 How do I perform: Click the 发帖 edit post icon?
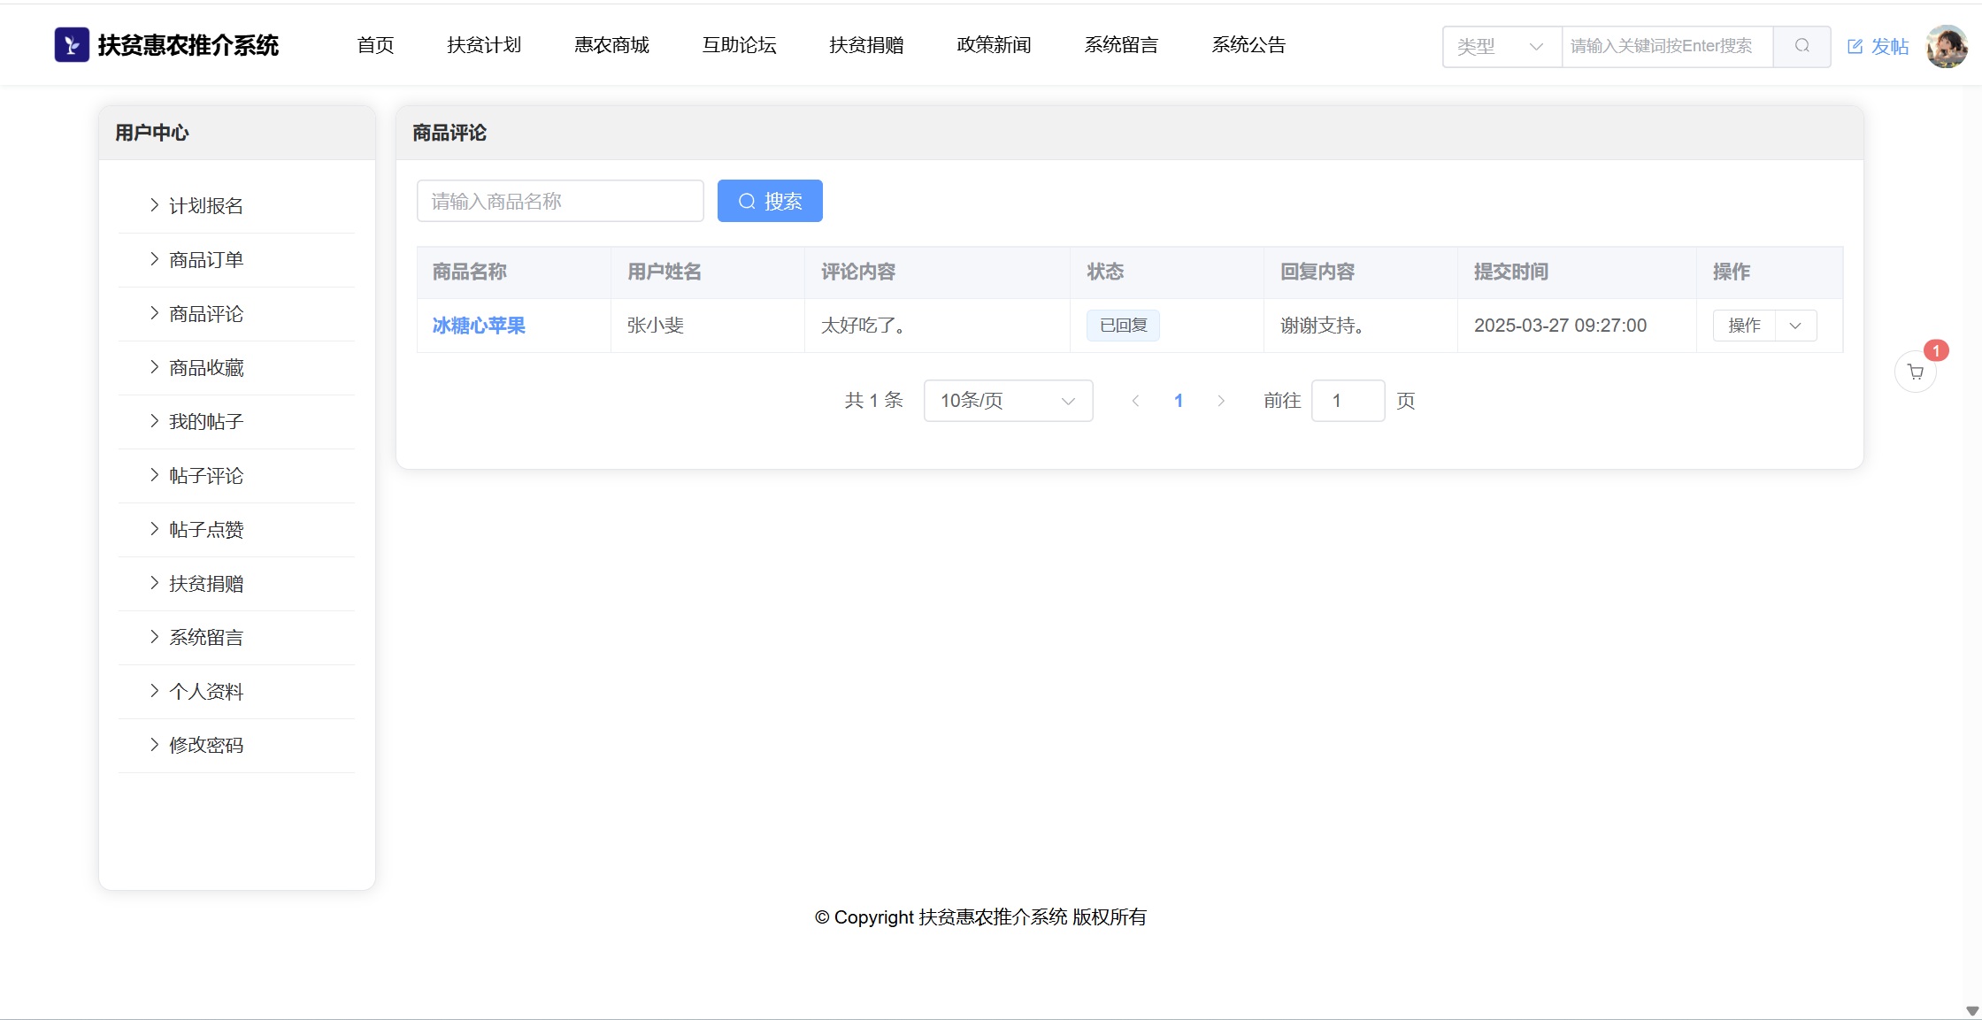coord(1855,47)
